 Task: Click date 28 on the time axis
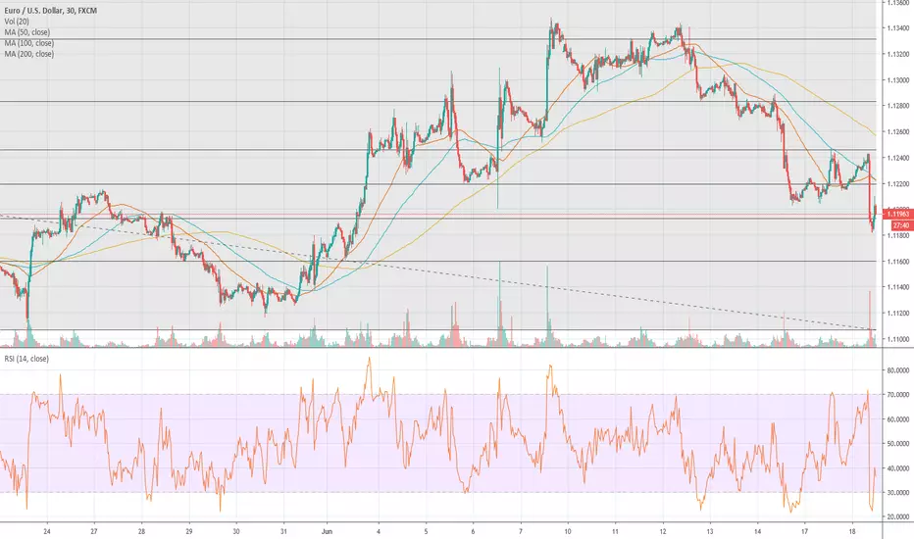point(141,531)
